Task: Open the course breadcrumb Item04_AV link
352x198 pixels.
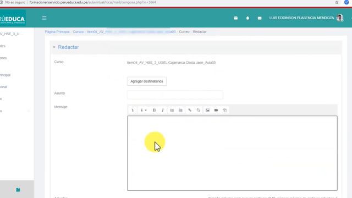Action: point(131,32)
